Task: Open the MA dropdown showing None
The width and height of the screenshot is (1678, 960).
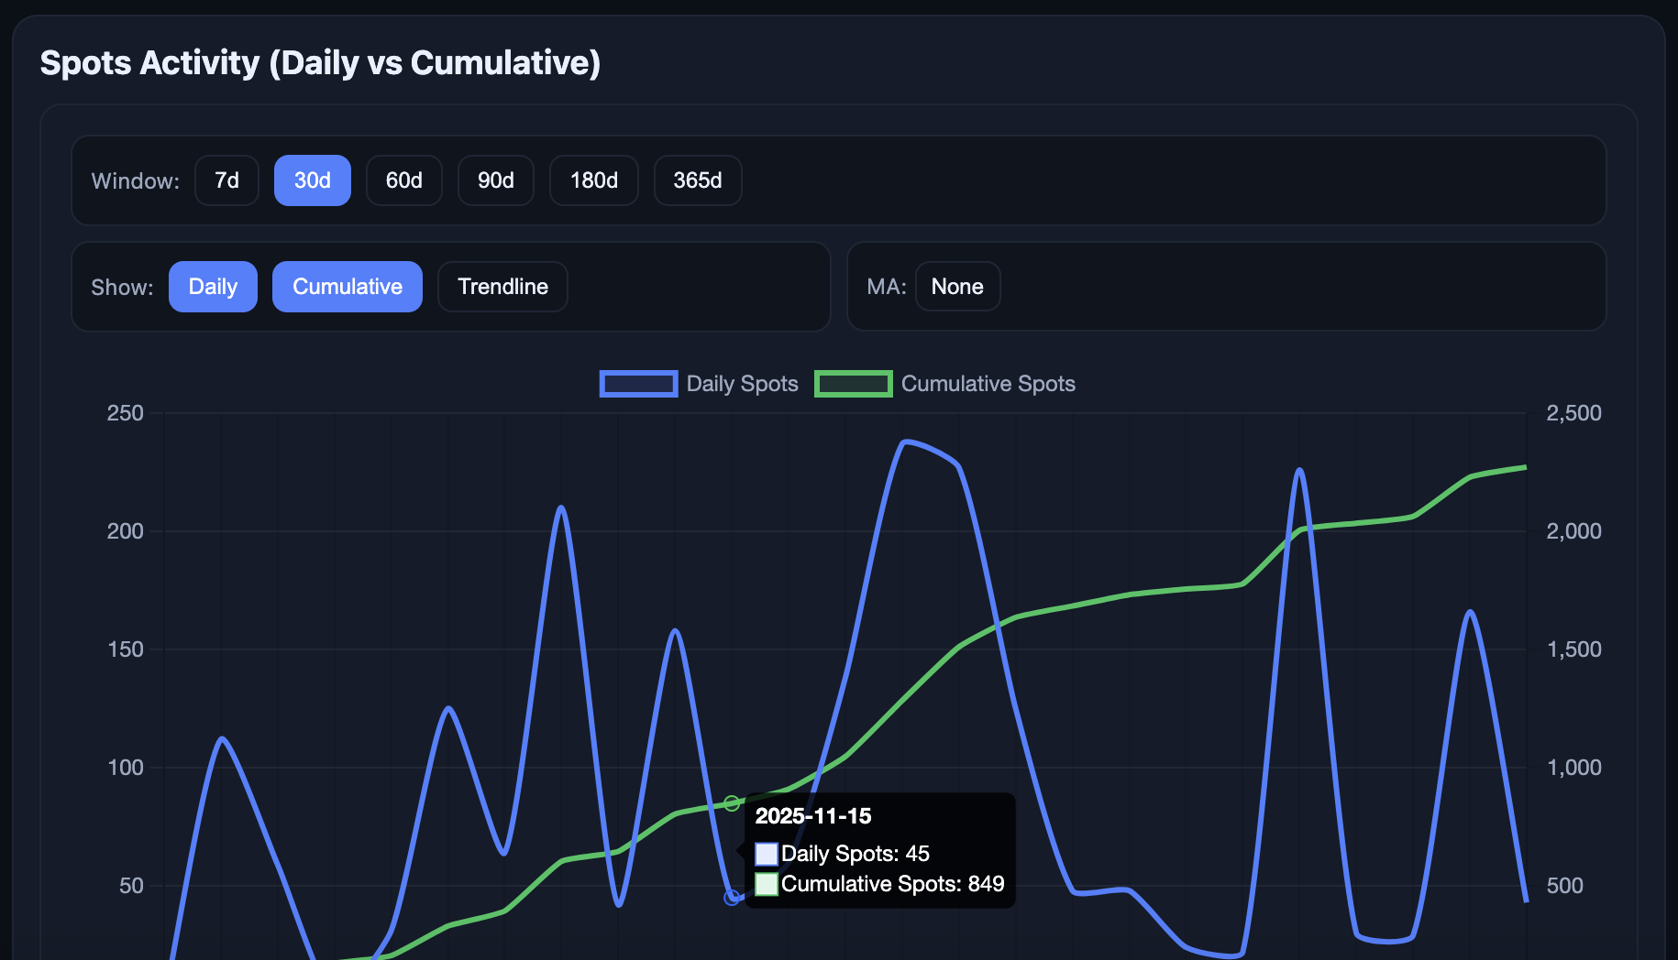Action: click(x=957, y=287)
